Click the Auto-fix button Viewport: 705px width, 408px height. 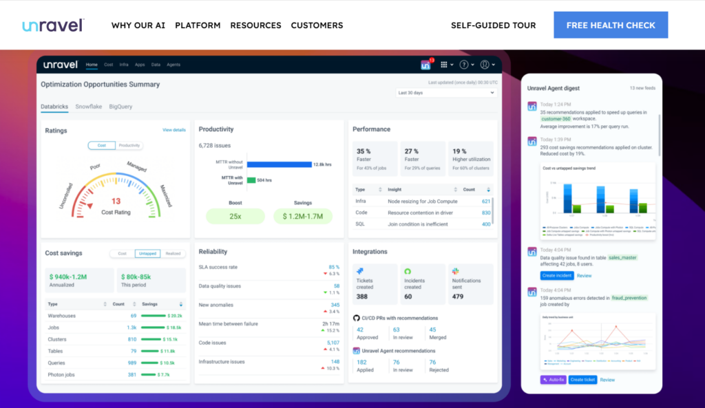point(553,380)
